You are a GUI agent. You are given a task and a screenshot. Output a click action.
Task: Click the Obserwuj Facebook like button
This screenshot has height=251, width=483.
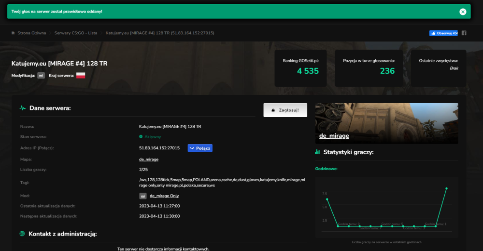443,33
